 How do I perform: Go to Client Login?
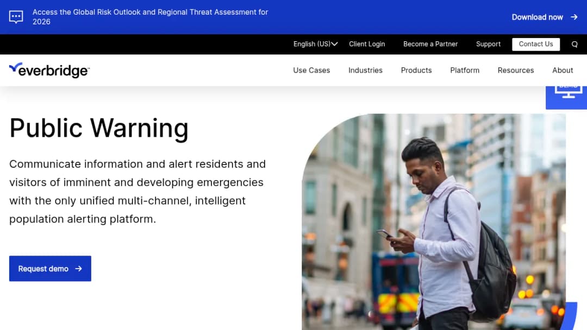(x=367, y=44)
